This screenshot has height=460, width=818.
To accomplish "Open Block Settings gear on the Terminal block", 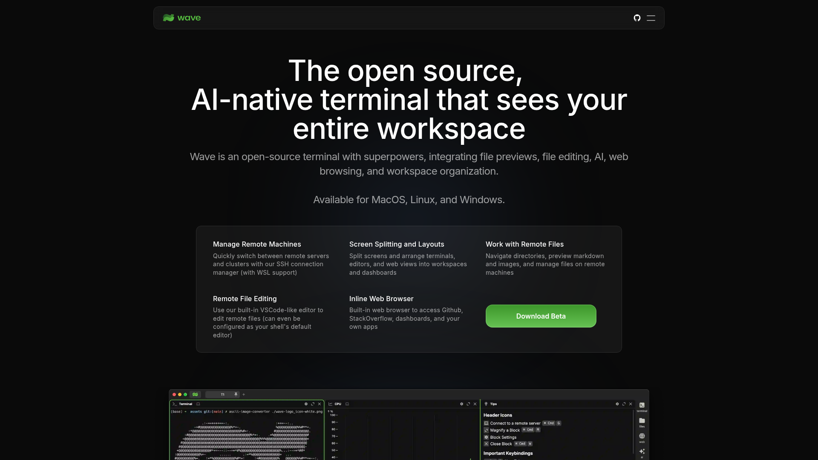I will tap(306, 404).
